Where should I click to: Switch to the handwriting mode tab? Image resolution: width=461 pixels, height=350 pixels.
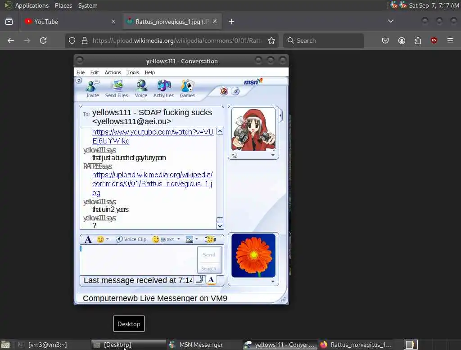coord(199,280)
